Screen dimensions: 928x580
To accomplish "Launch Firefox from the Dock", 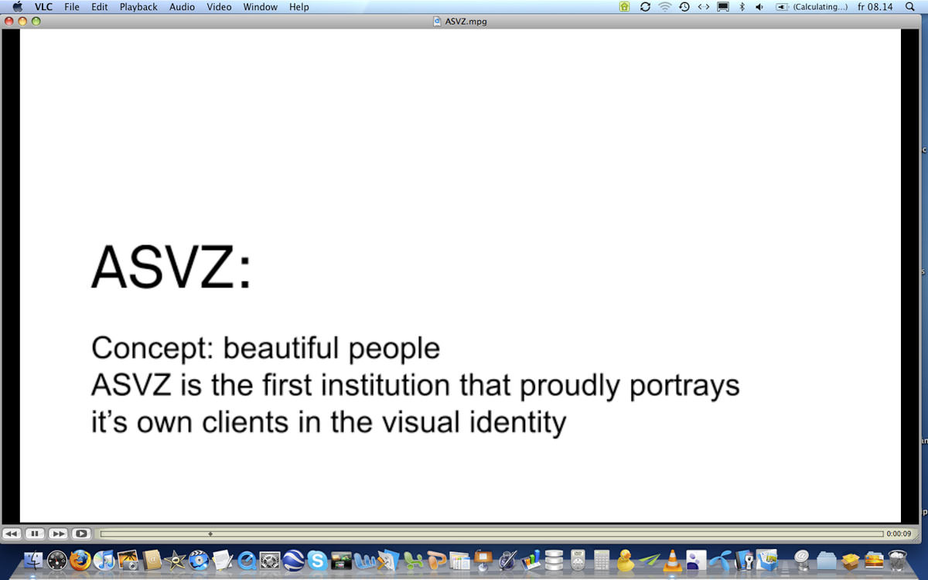I will click(x=80, y=560).
